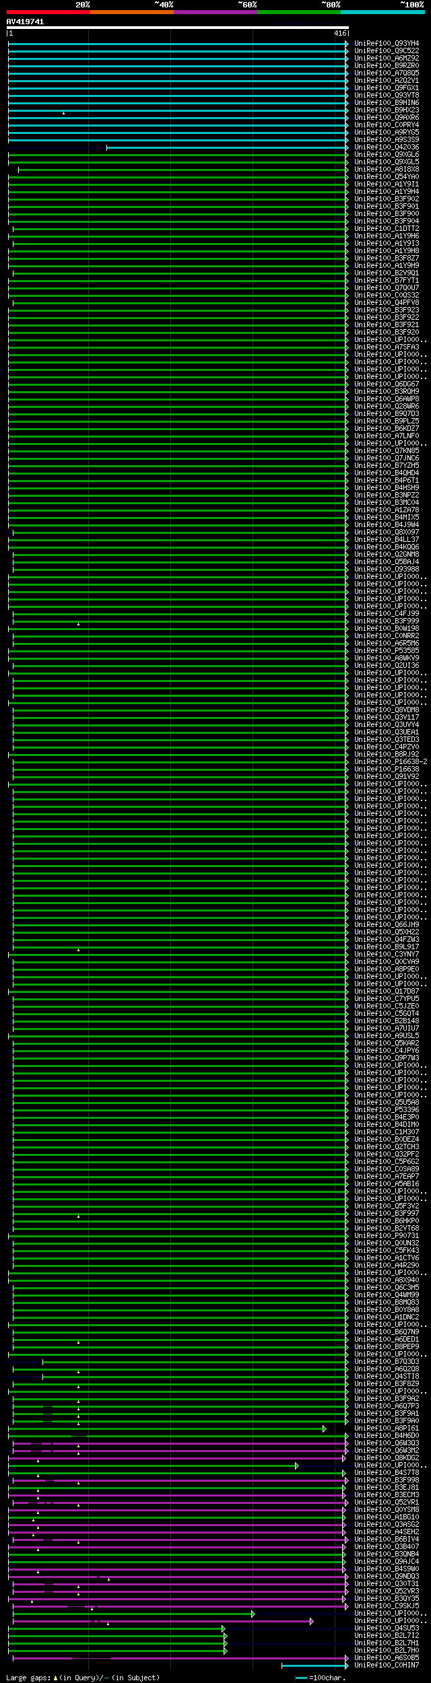Click the query end position 416
The height and width of the screenshot is (1683, 431).
point(340,33)
